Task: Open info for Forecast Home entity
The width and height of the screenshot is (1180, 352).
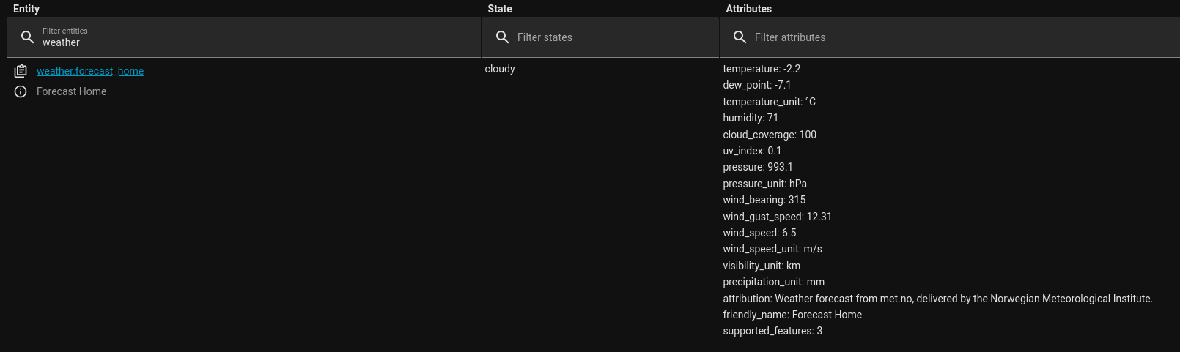Action: (21, 91)
